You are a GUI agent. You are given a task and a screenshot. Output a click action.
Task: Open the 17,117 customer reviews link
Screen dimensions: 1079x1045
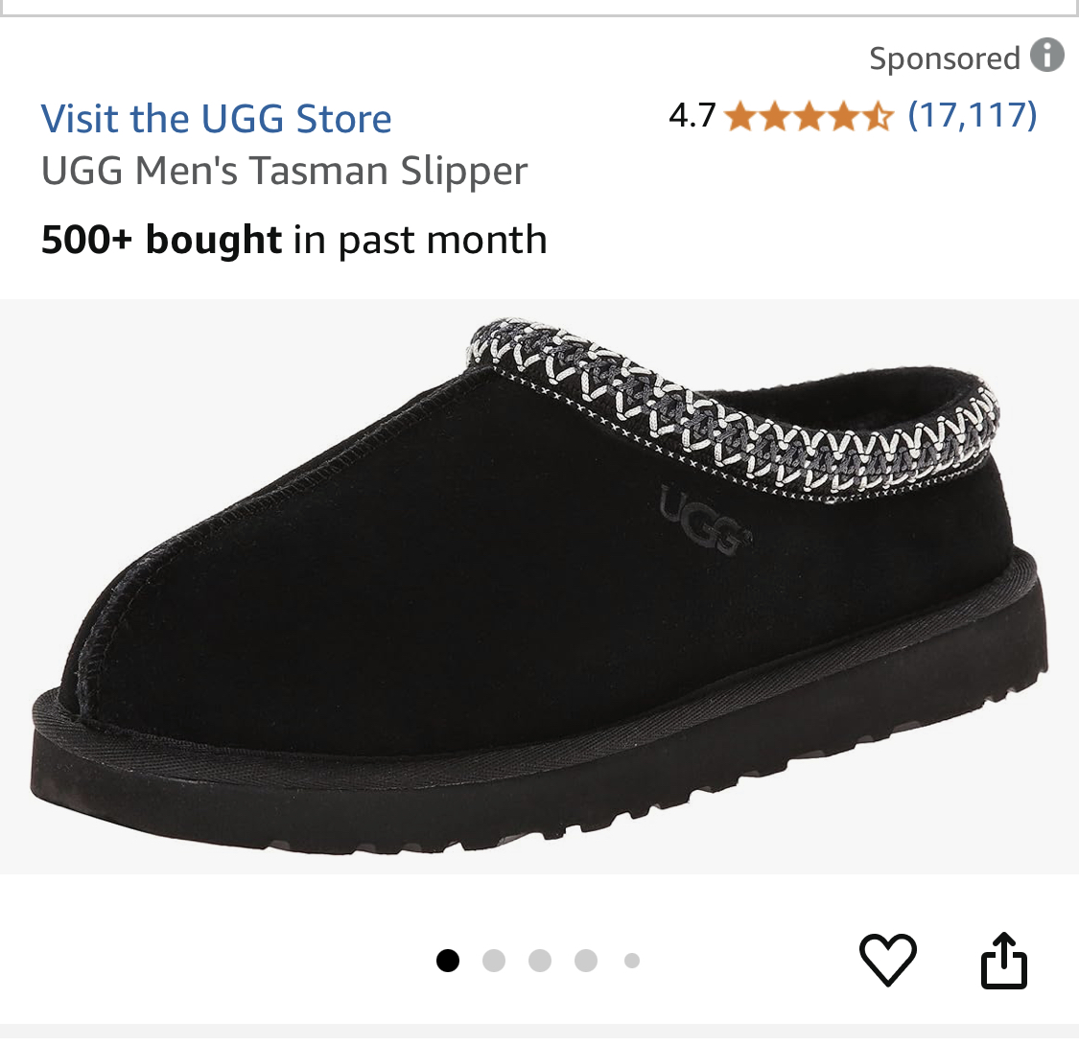pyautogui.click(x=973, y=115)
